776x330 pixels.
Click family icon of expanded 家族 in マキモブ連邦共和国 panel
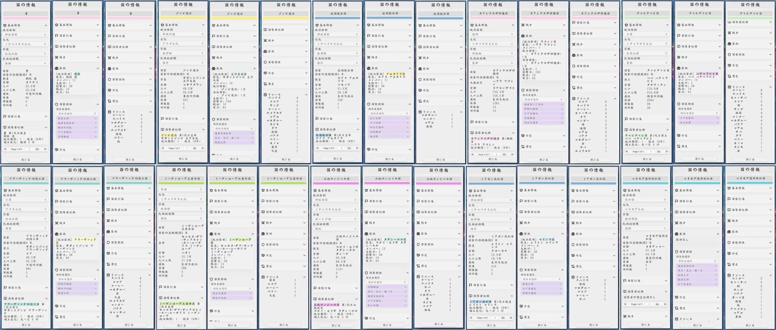coord(677,234)
